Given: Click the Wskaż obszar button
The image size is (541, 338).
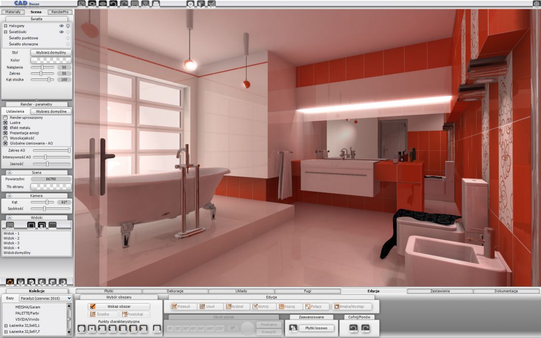Looking at the screenshot, I should (x=119, y=307).
